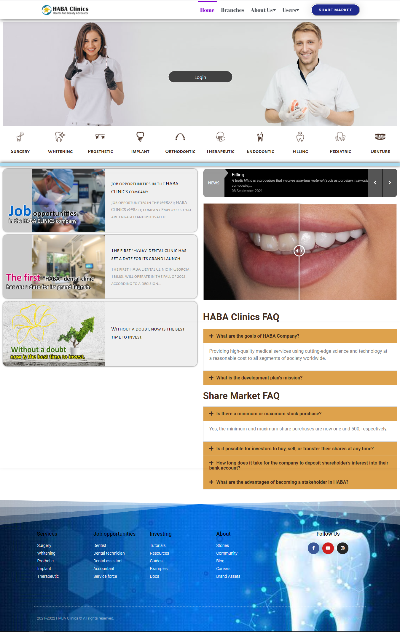
Task: Open Resources link under Investing
Action: point(160,553)
